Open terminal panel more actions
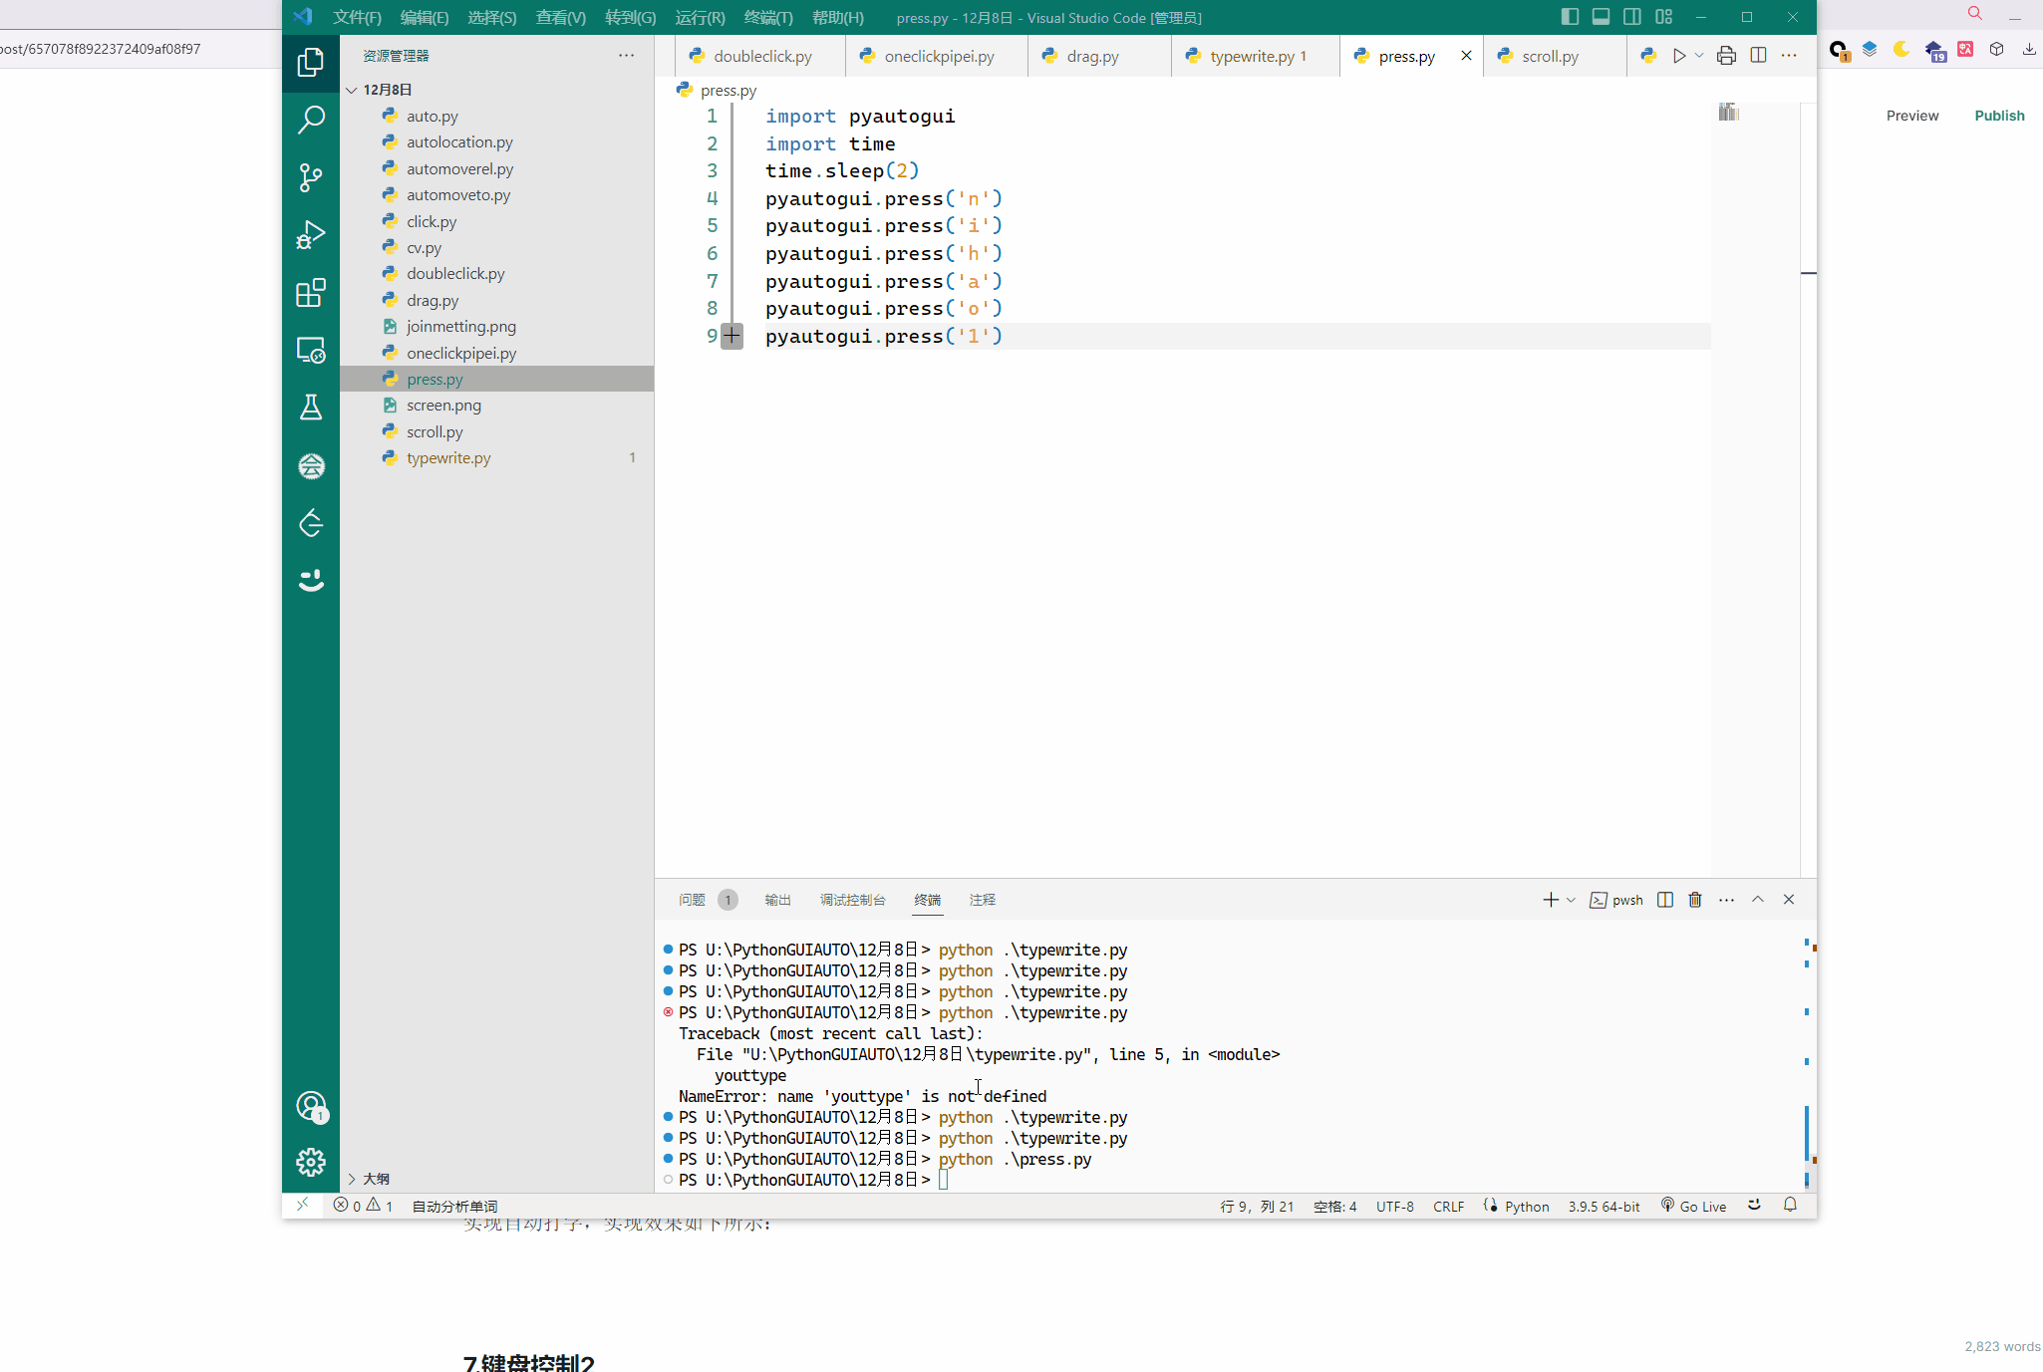2043x1372 pixels. [x=1726, y=900]
